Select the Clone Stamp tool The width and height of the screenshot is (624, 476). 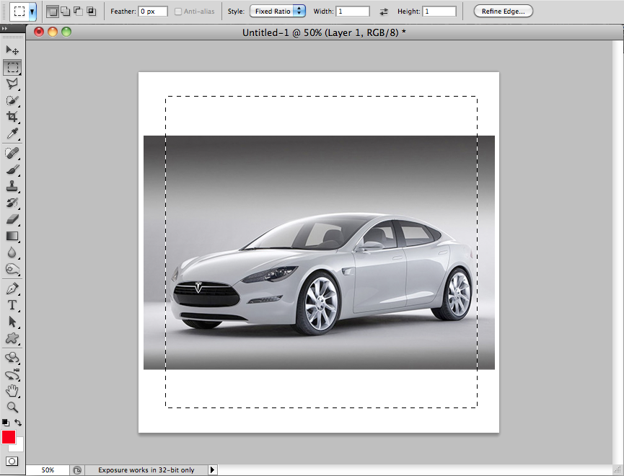coord(12,186)
